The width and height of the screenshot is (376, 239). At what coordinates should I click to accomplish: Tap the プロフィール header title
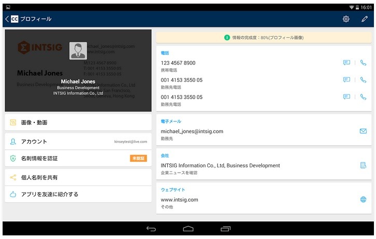36,19
